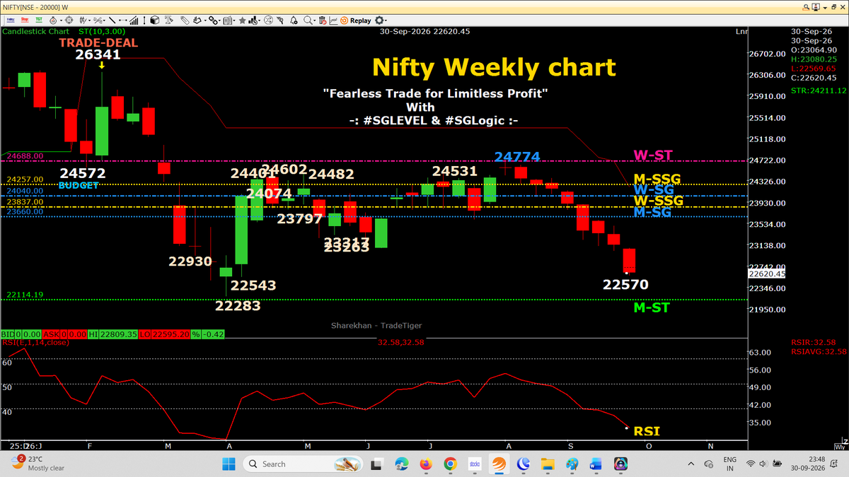Select the trend line drawing tool
This screenshot has height=477, width=849.
(x=112, y=20)
